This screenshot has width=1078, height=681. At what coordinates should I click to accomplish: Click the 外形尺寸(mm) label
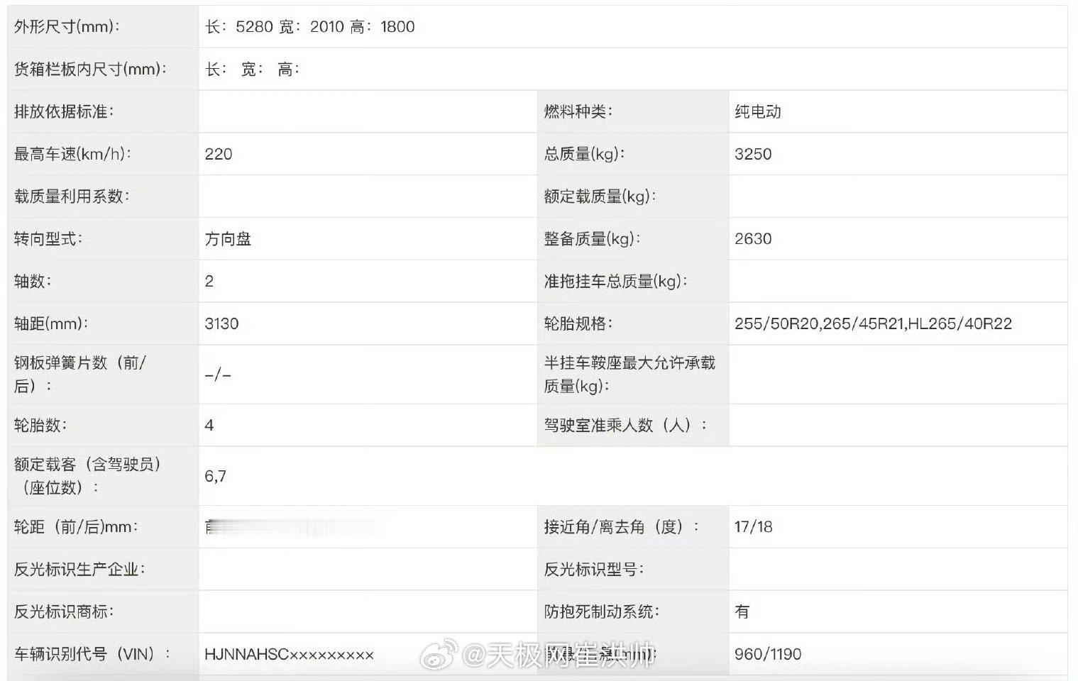pos(67,27)
